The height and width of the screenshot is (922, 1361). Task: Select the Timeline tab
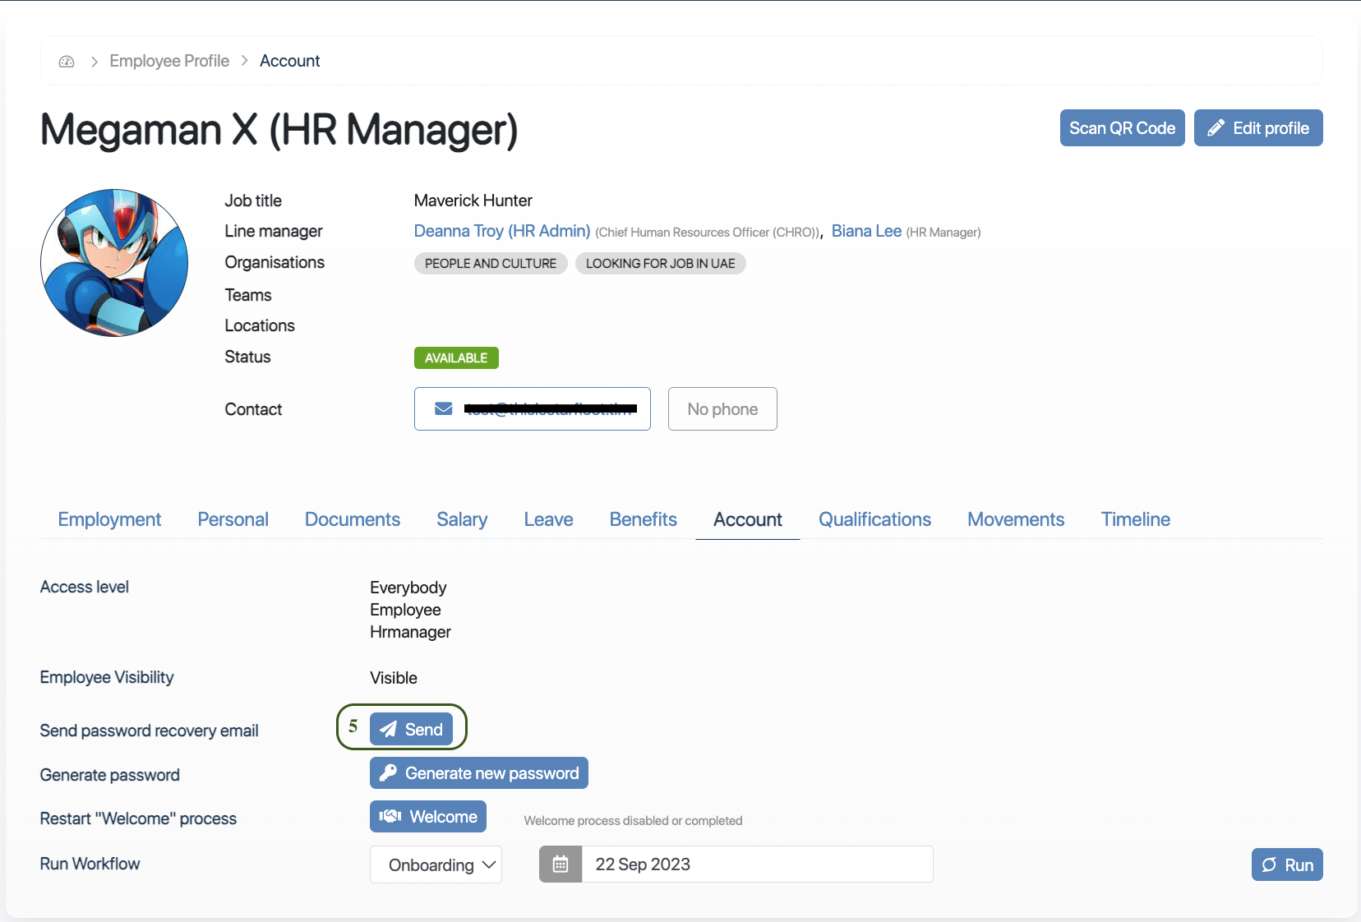[x=1135, y=519]
